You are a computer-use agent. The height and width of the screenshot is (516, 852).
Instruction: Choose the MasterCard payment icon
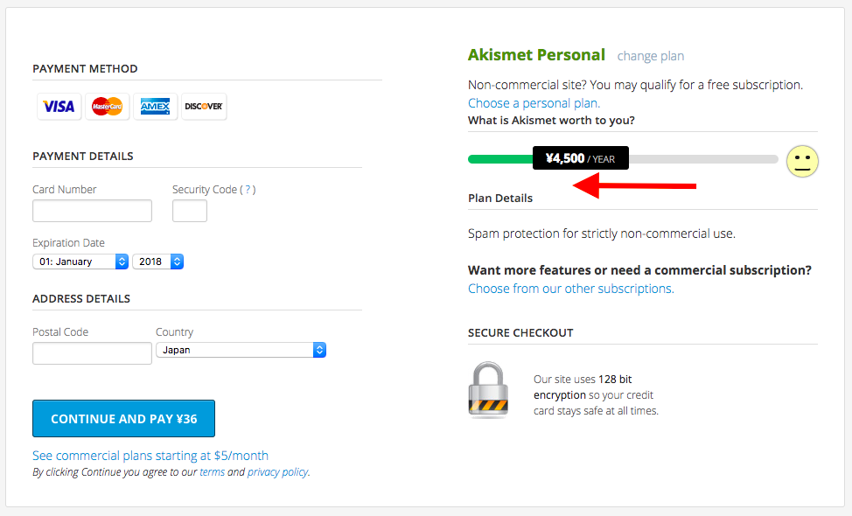point(107,107)
